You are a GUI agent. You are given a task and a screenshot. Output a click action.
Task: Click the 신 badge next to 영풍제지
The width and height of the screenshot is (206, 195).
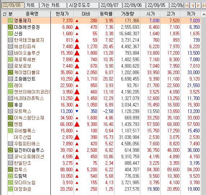10,21
